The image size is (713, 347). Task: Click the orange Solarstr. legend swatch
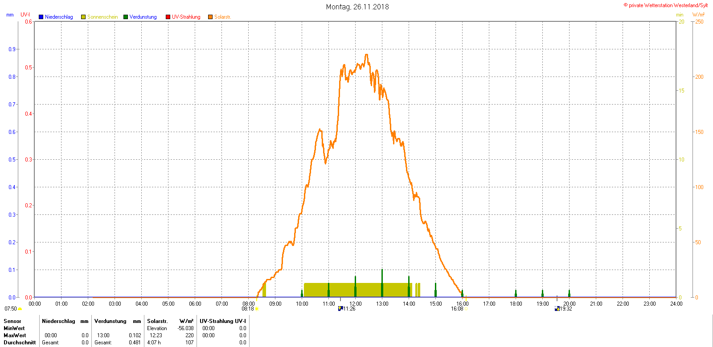[210, 17]
